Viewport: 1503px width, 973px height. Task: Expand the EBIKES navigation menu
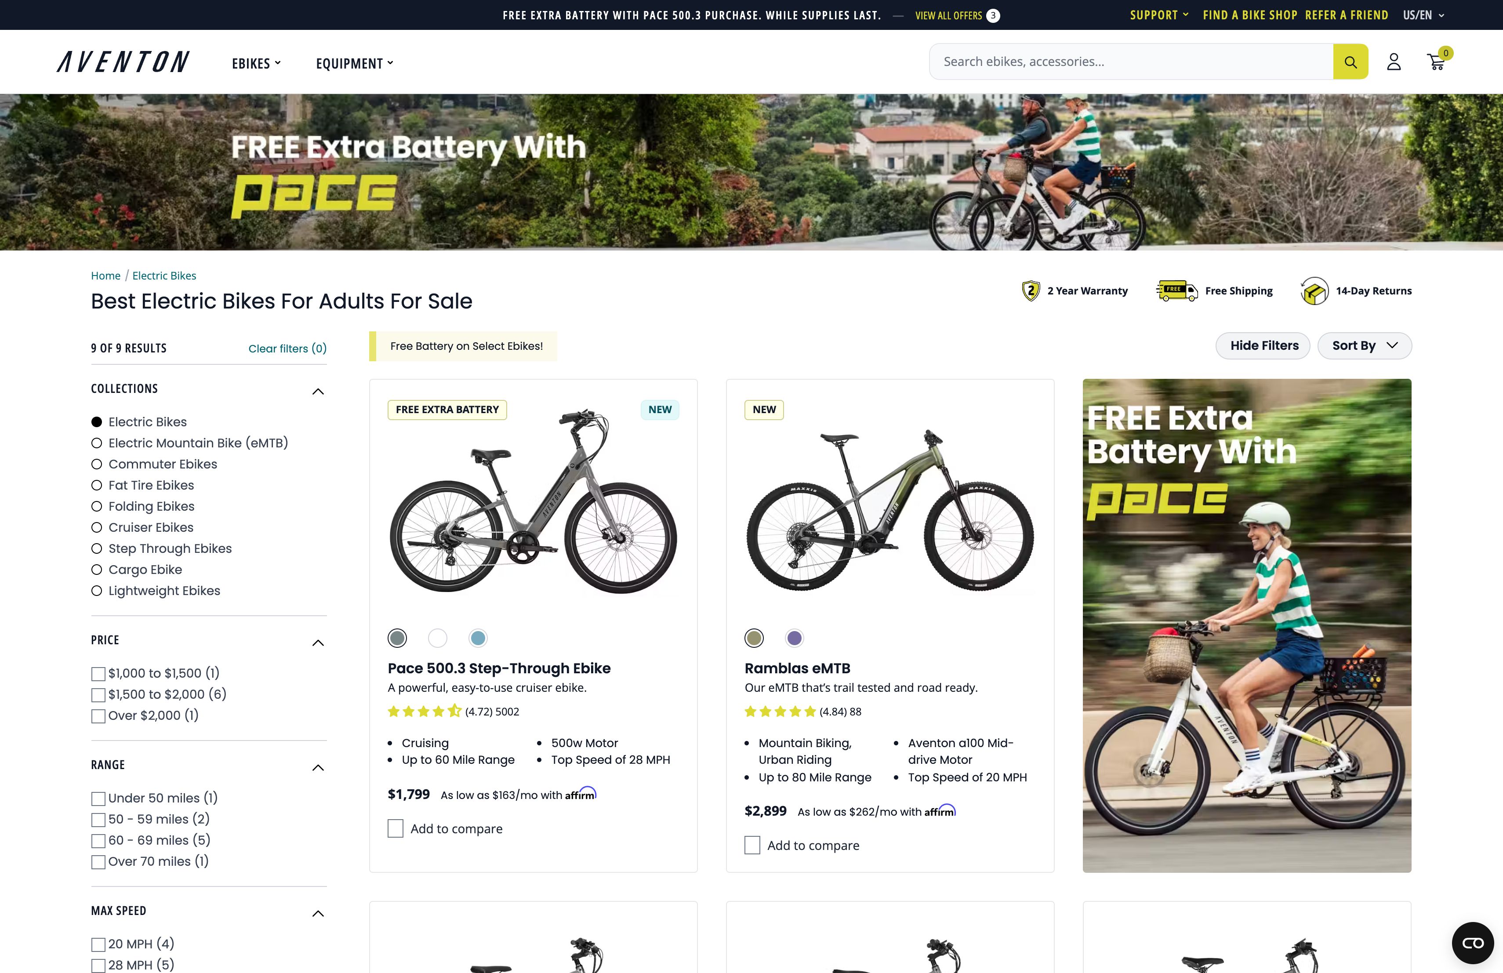[256, 62]
